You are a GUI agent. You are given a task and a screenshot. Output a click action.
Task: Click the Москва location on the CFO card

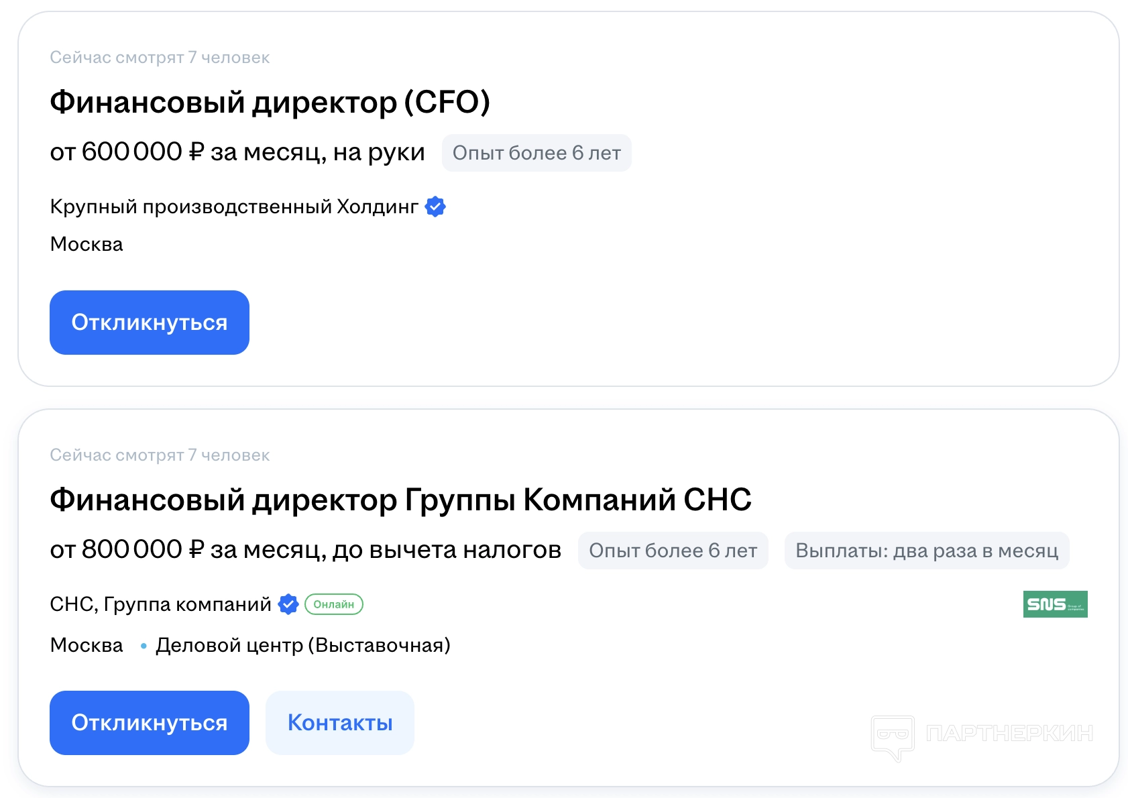(87, 244)
